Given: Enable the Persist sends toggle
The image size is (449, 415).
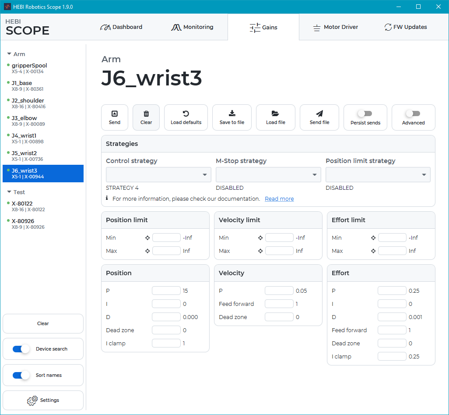Looking at the screenshot, I should click(x=365, y=114).
